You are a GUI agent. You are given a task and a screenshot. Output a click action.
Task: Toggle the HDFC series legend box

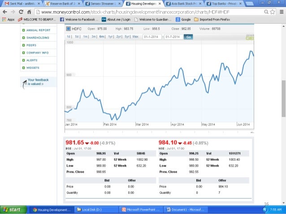[x=69, y=29]
